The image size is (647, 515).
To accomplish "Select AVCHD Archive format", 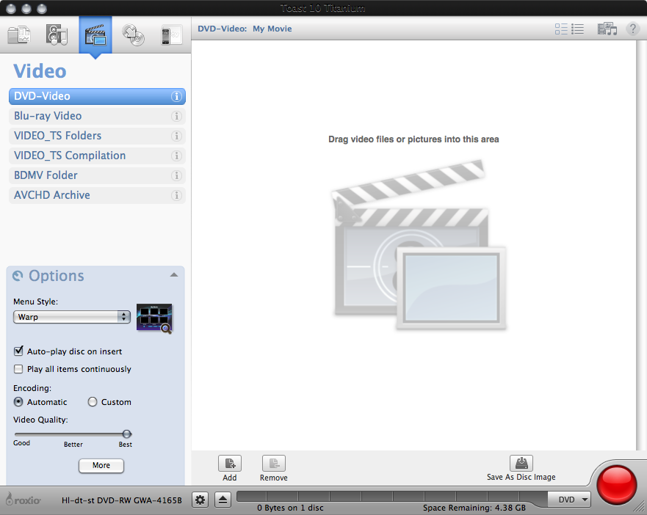I will 97,195.
